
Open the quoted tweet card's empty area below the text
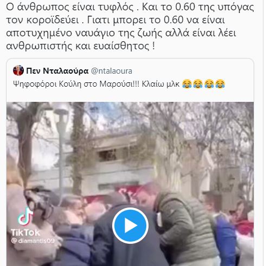click(x=130, y=96)
